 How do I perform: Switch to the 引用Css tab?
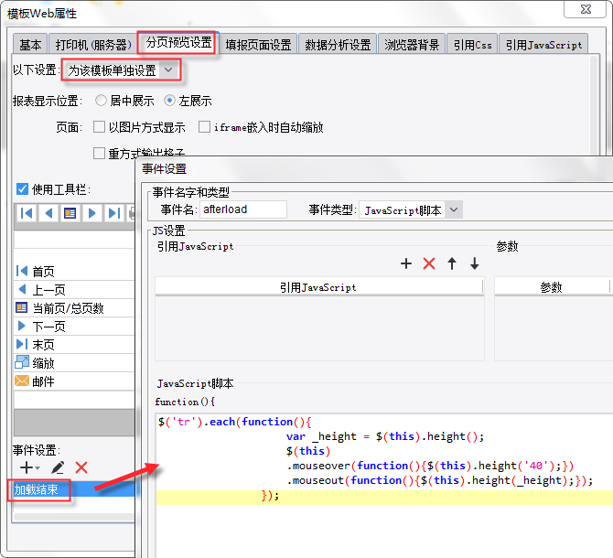point(472,45)
